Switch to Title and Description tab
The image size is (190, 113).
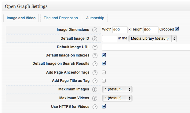coord(61,18)
